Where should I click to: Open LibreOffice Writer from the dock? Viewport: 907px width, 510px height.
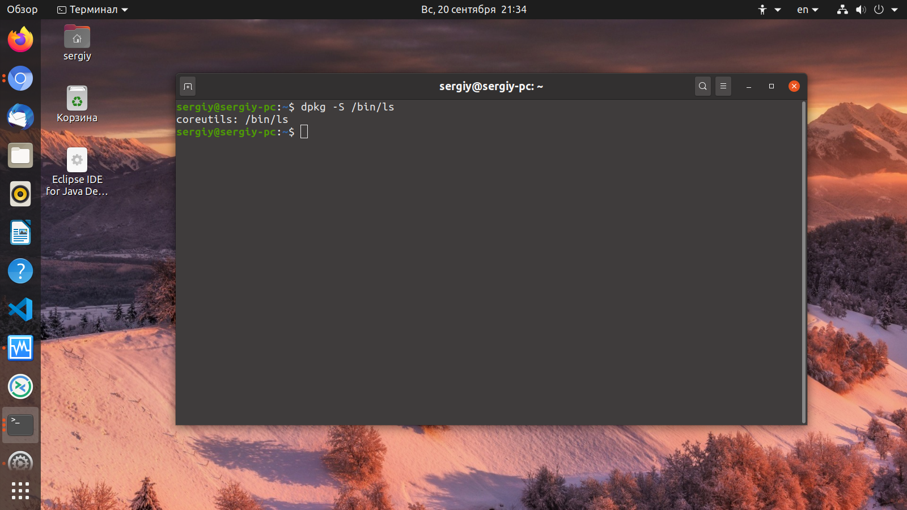pos(20,232)
